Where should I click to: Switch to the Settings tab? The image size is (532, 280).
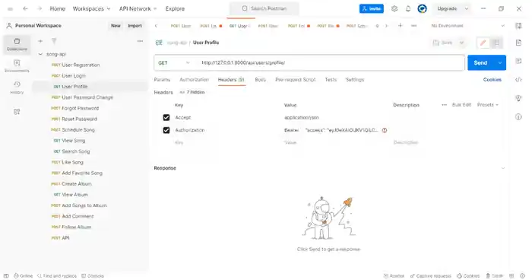pos(355,80)
